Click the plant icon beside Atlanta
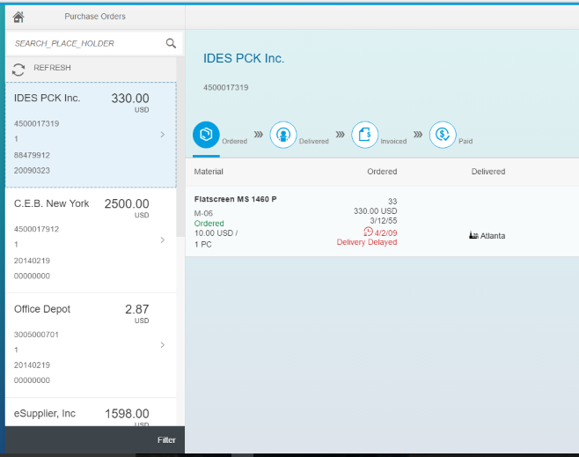 (473, 235)
